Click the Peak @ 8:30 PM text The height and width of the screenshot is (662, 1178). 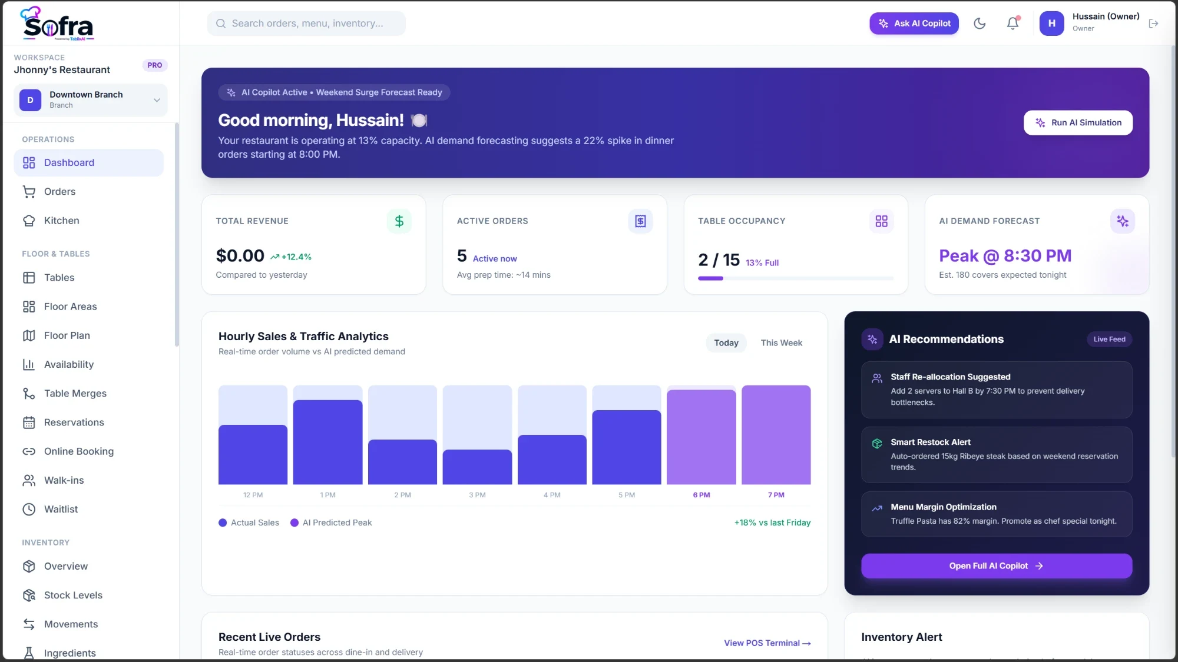[x=1005, y=256]
